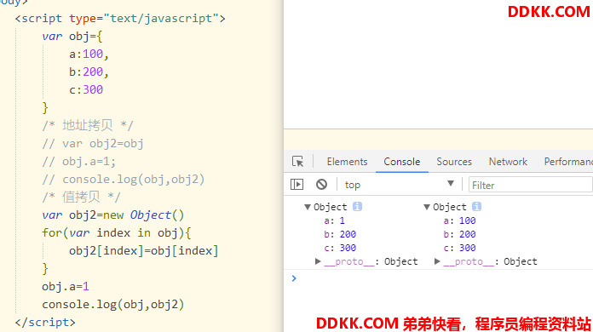Click the DDKK.COM watermark at top
Screen dimensions: 593x332
click(x=549, y=12)
